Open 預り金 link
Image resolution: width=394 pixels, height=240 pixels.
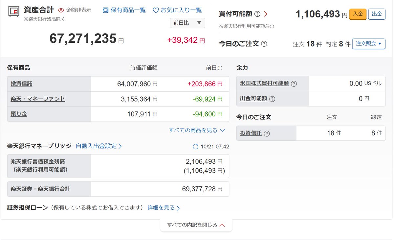coord(19,114)
